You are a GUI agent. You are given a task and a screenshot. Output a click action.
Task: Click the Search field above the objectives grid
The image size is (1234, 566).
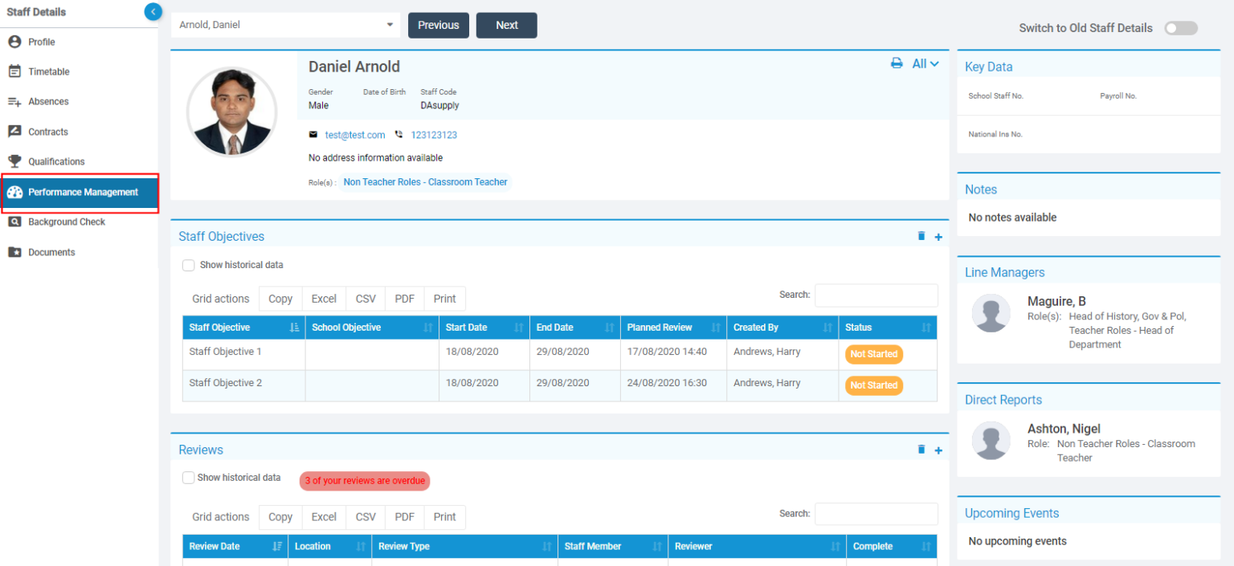tap(876, 295)
